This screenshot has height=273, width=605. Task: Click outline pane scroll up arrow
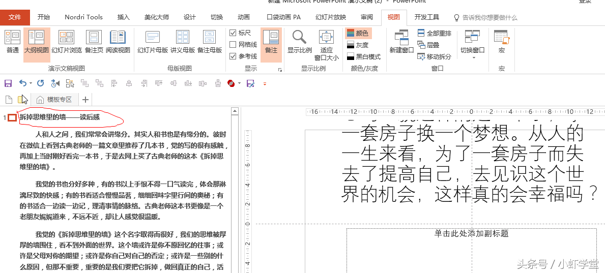(x=234, y=111)
